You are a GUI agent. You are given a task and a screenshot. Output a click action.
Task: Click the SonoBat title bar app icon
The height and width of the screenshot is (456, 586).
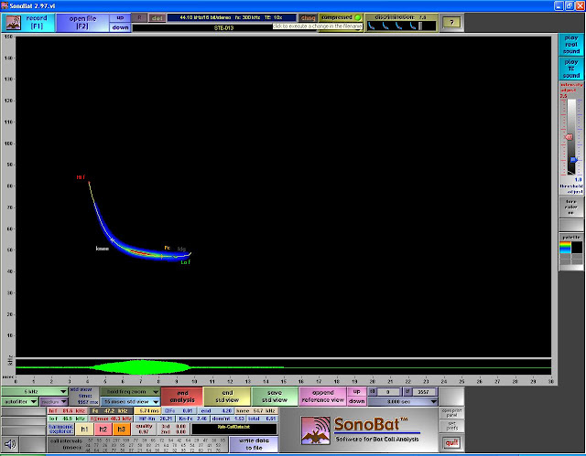[5, 6]
